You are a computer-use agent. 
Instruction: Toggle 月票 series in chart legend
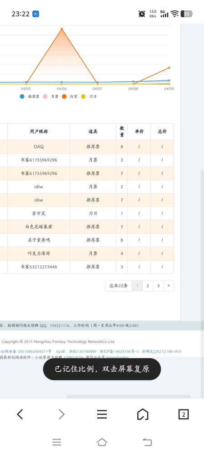pos(50,97)
